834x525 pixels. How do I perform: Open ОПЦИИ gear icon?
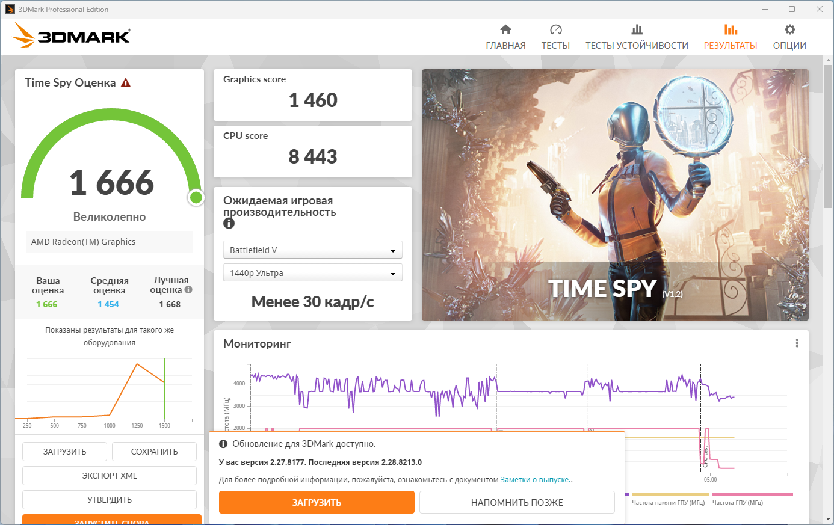click(789, 29)
